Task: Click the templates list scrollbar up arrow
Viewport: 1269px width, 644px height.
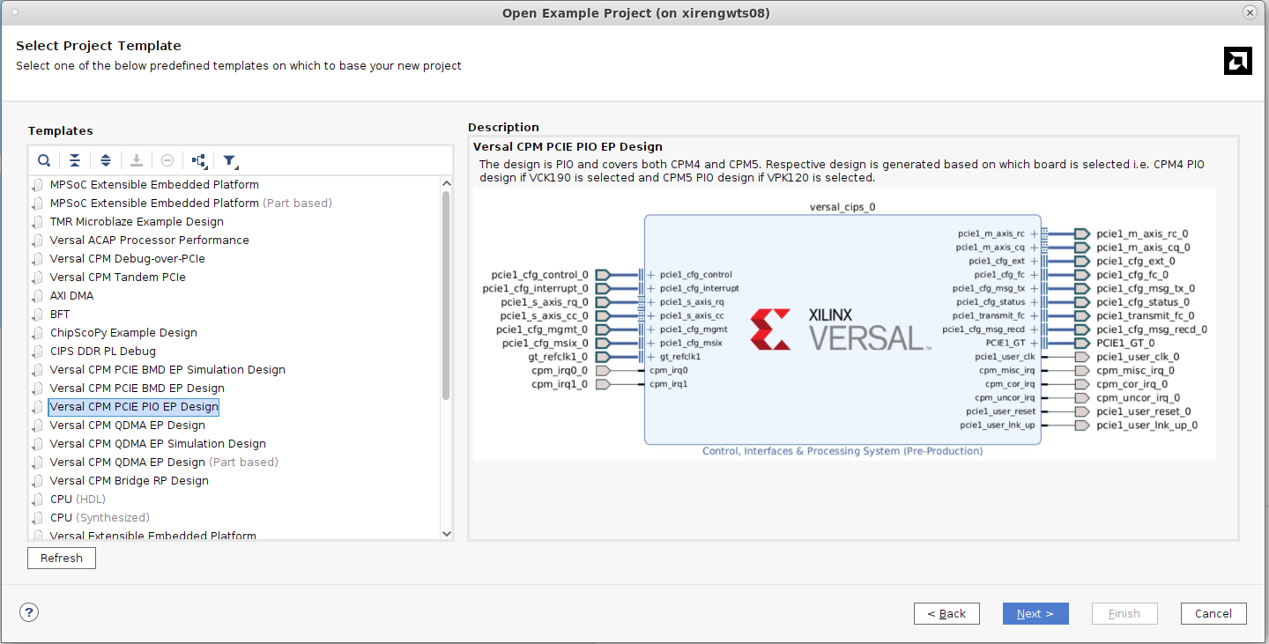Action: [x=447, y=182]
